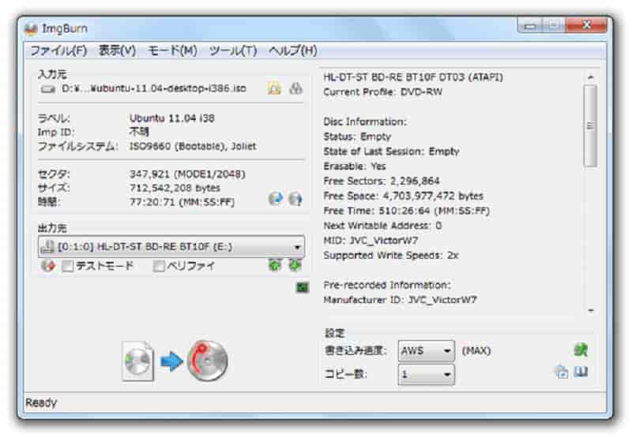
Task: Click the scrollbar thumb in disc info panel
Action: click(590, 125)
